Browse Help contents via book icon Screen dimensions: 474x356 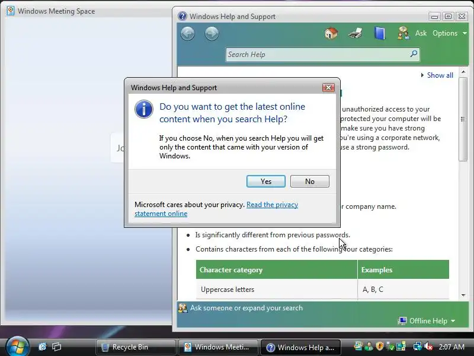tap(380, 33)
